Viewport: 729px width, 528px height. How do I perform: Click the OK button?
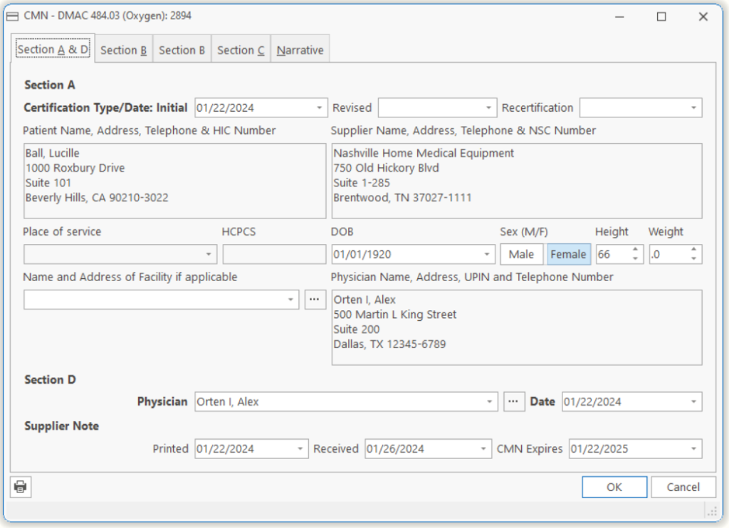tap(614, 487)
